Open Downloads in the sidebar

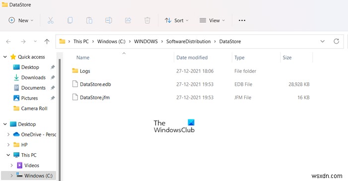33,77
